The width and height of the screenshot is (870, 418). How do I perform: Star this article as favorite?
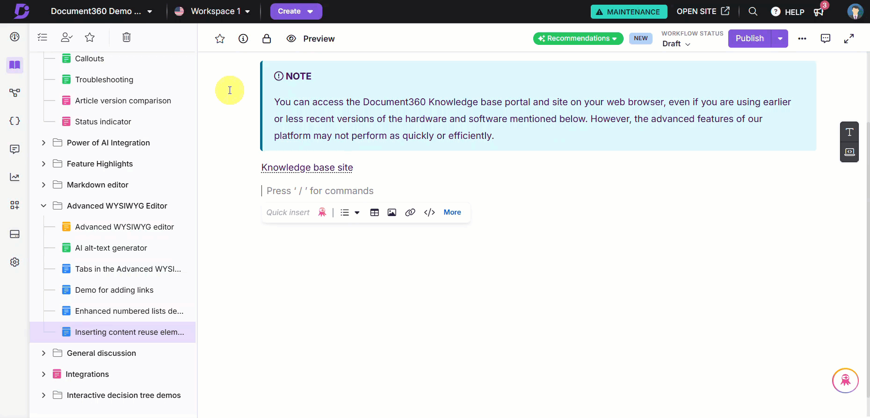[x=220, y=39]
